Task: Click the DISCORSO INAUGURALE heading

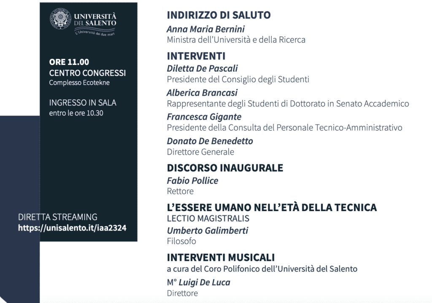Action: click(x=225, y=168)
